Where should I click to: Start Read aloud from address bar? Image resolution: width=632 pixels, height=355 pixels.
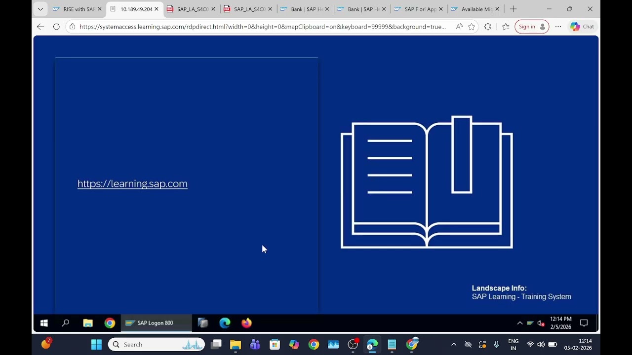pyautogui.click(x=459, y=27)
